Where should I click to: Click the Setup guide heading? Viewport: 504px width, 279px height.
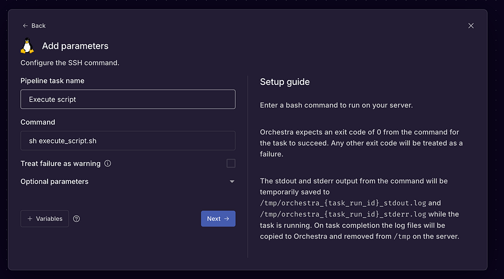coord(285,82)
